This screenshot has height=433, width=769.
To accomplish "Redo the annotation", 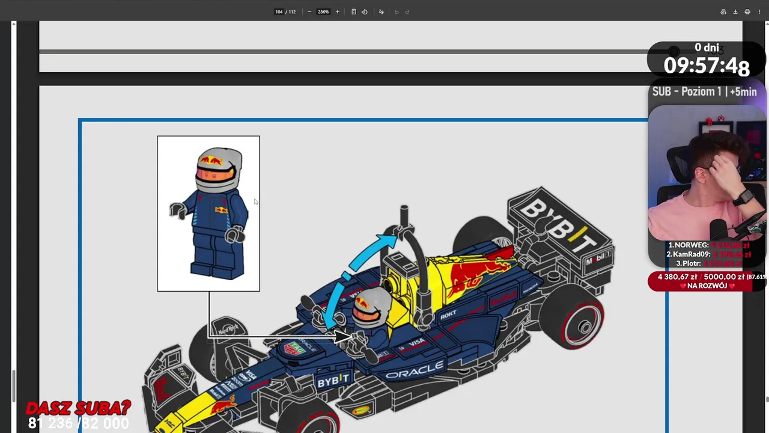I will click(x=407, y=11).
